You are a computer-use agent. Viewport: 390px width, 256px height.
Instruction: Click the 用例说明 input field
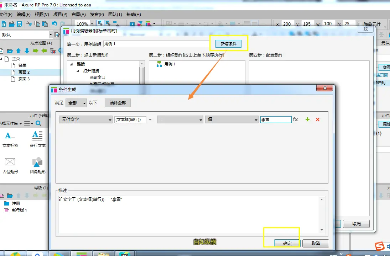(x=156, y=44)
